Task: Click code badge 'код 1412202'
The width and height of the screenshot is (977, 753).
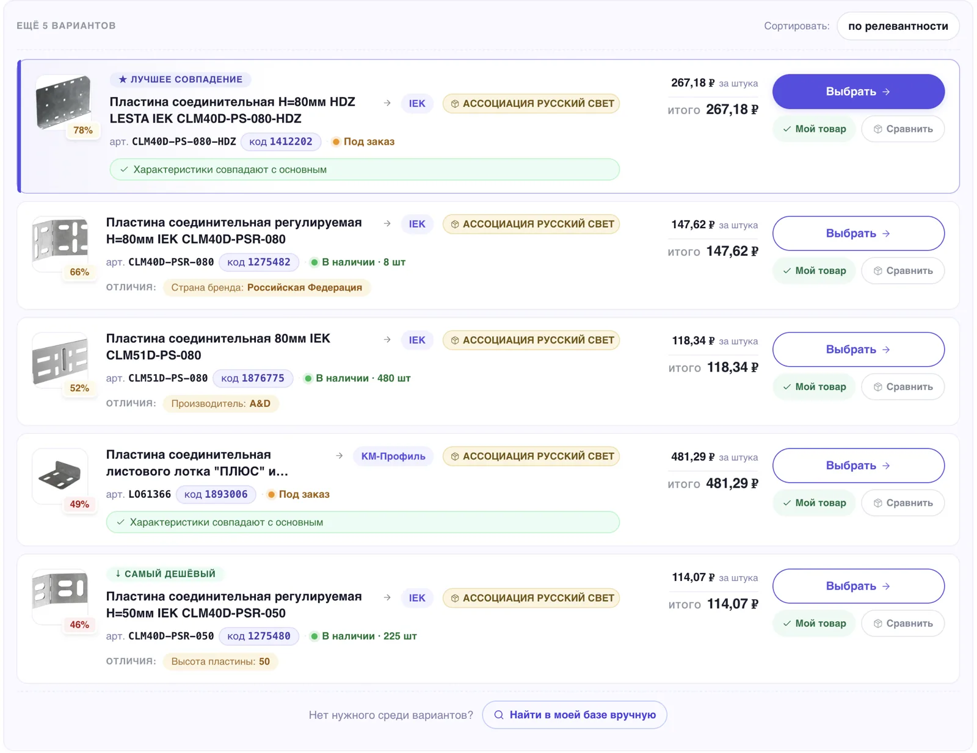Action: pos(281,142)
